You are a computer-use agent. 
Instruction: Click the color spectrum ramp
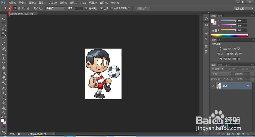tap(230, 36)
